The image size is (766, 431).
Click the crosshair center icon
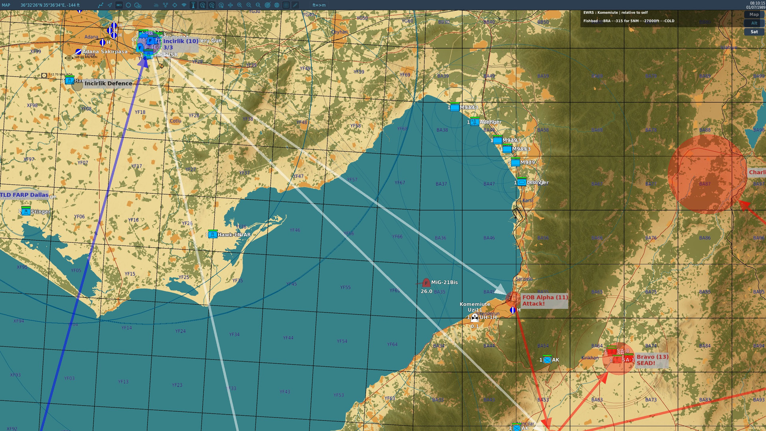pos(175,5)
